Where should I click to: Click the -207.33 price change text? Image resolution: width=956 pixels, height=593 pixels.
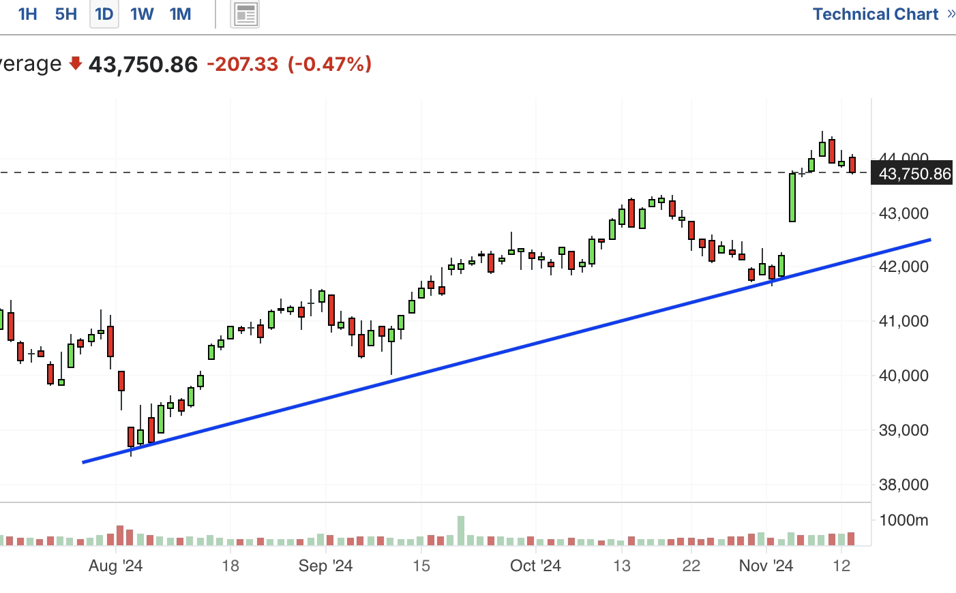click(242, 64)
